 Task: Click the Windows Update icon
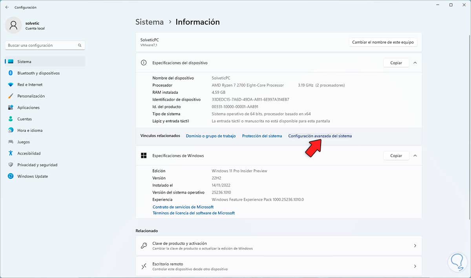pos(11,176)
